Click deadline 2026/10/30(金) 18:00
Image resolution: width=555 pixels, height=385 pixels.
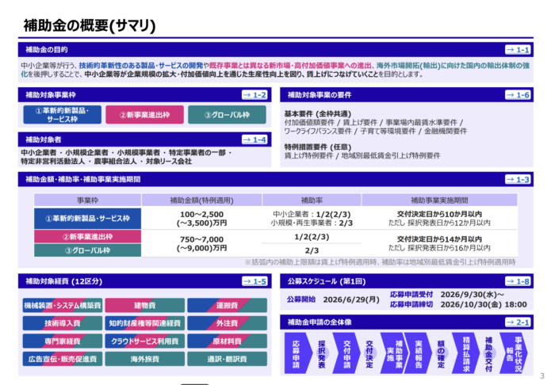484,304
